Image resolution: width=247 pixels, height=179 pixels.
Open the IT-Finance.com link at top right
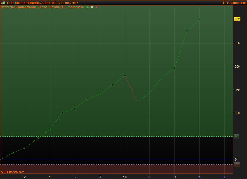tap(234, 3)
